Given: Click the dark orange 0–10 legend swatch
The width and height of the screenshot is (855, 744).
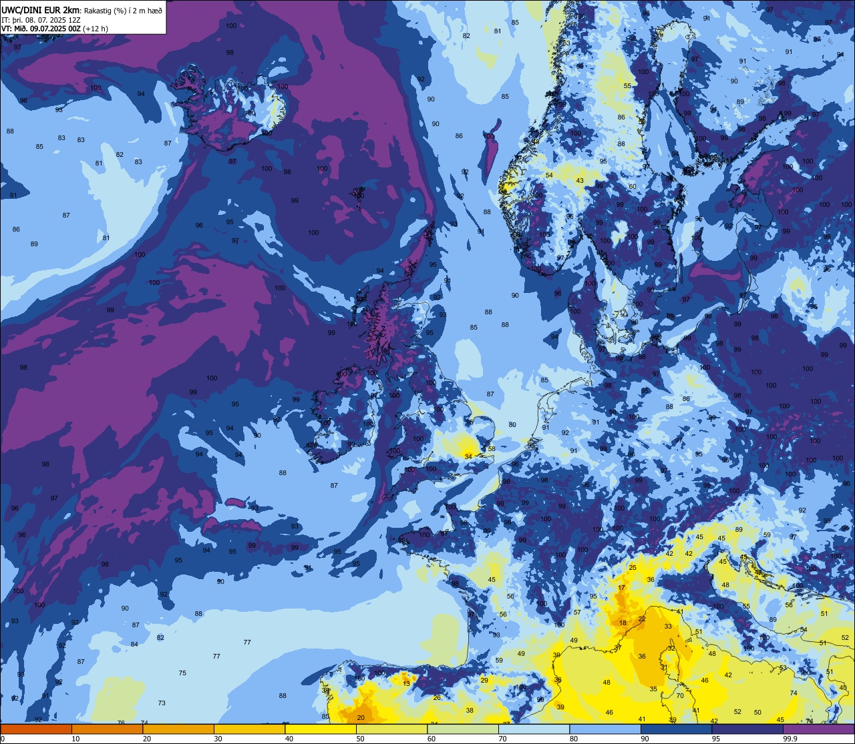Looking at the screenshot, I should (x=36, y=729).
